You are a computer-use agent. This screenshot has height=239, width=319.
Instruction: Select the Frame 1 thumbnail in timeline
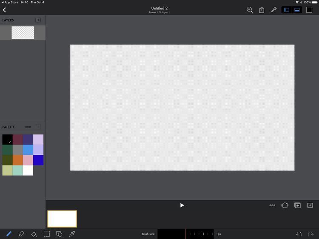click(62, 219)
